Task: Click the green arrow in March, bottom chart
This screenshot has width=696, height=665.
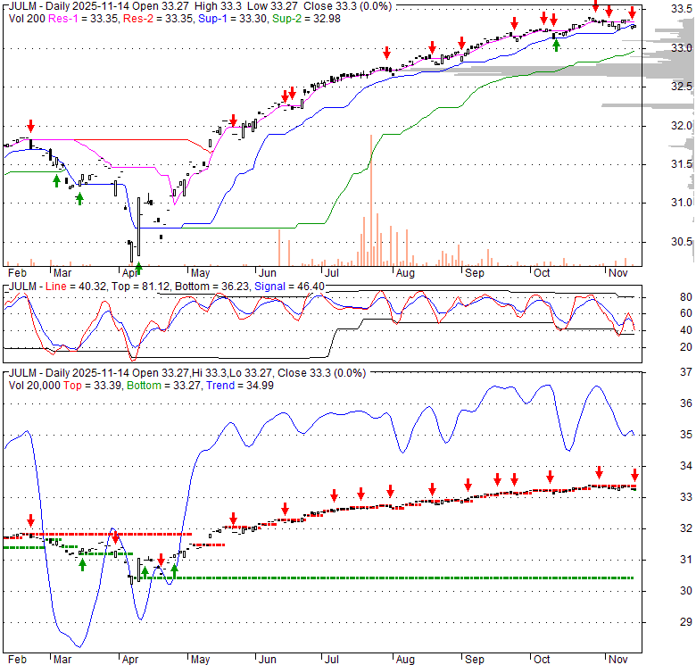Action: pyautogui.click(x=83, y=565)
